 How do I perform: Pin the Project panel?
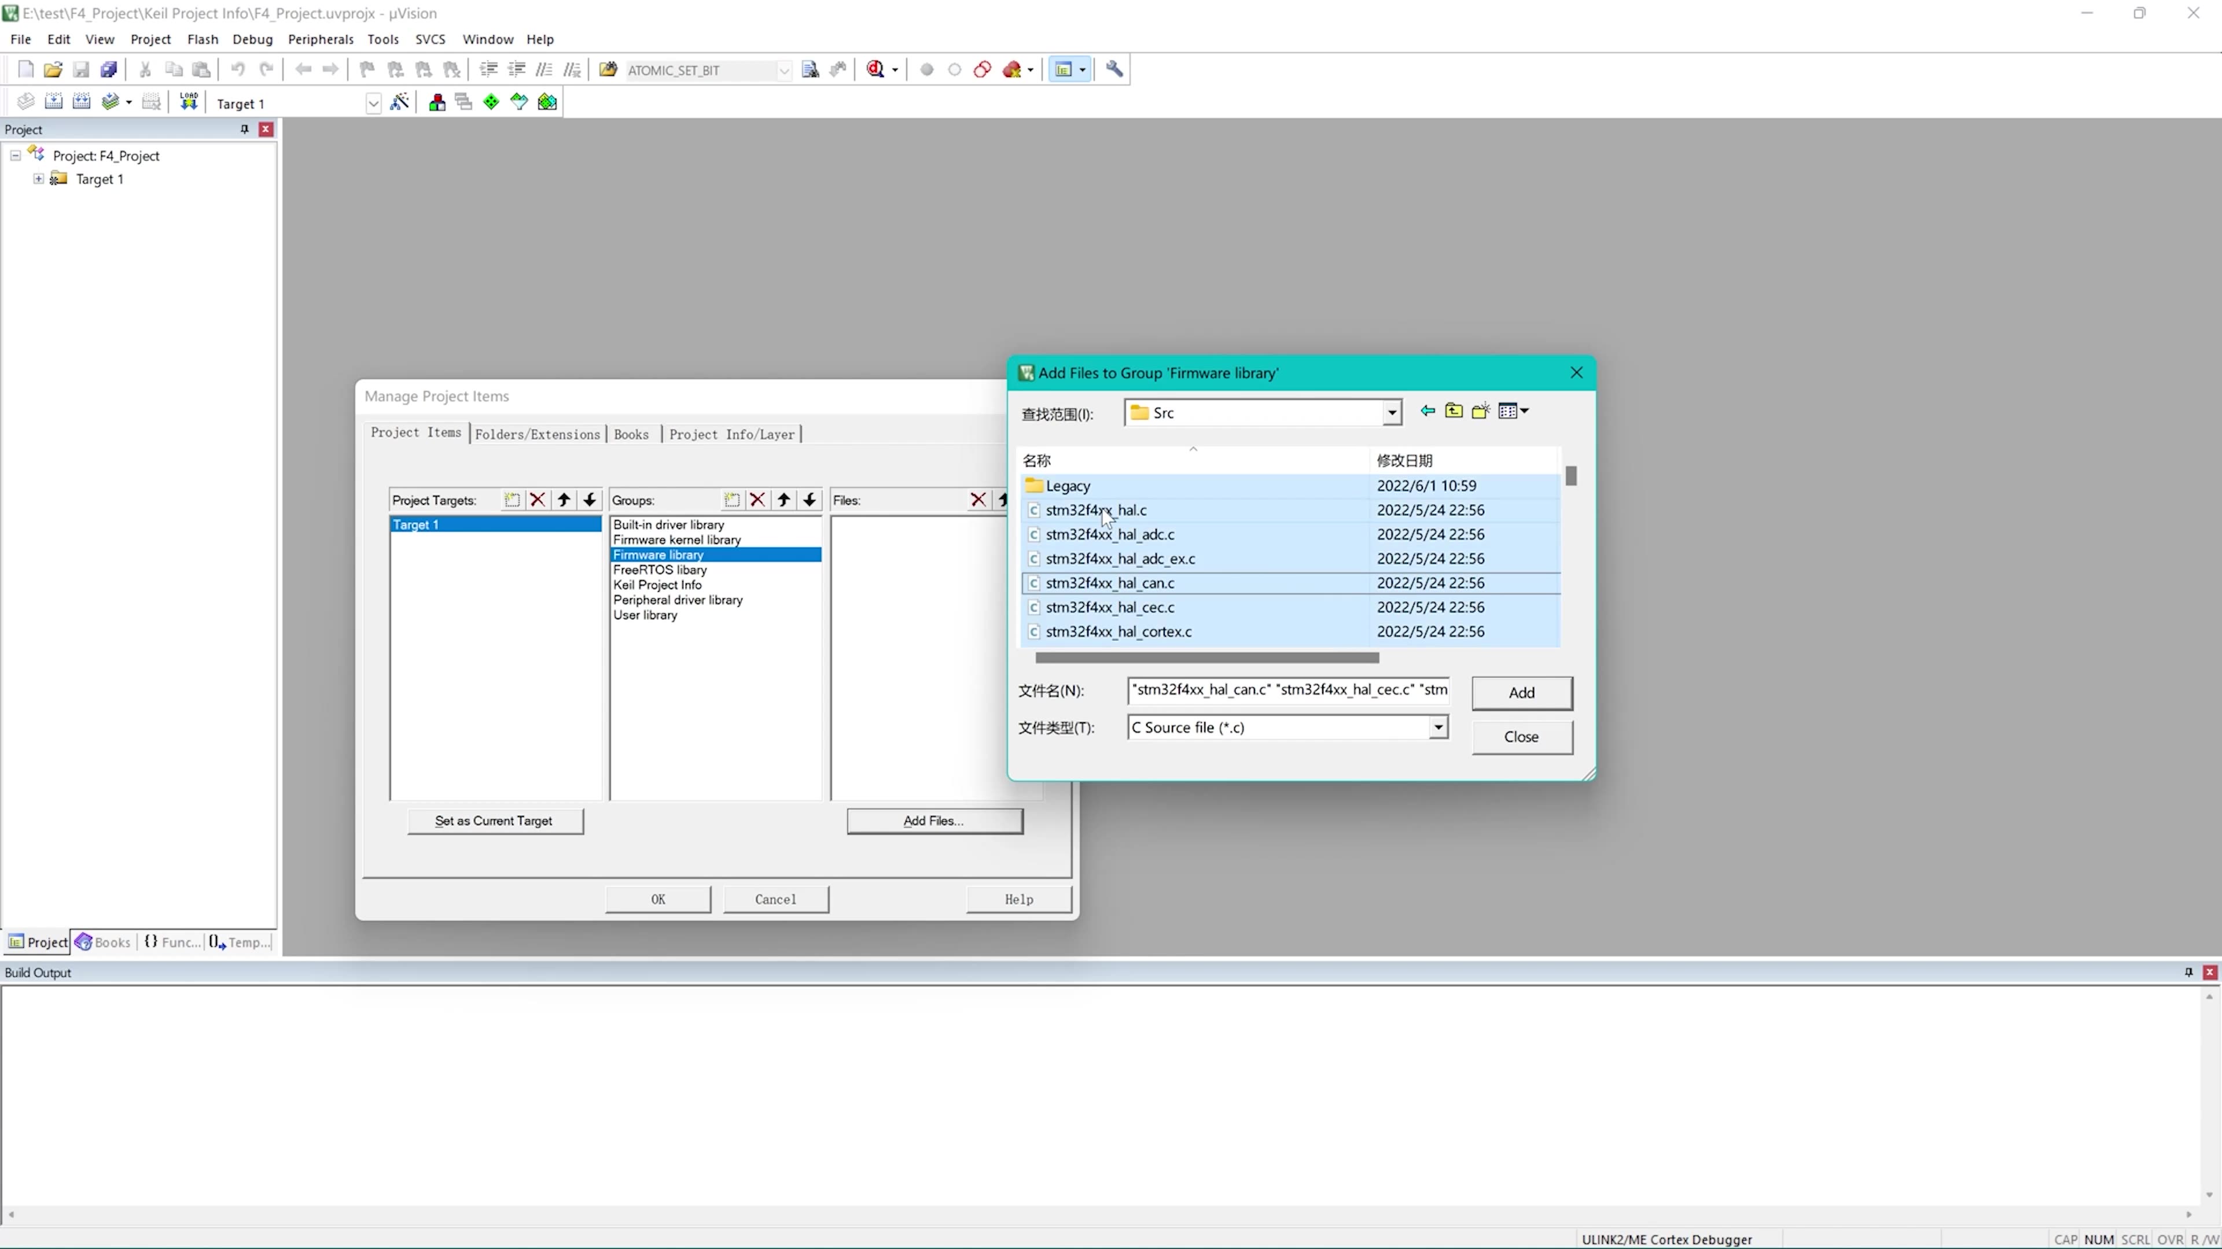click(x=245, y=130)
